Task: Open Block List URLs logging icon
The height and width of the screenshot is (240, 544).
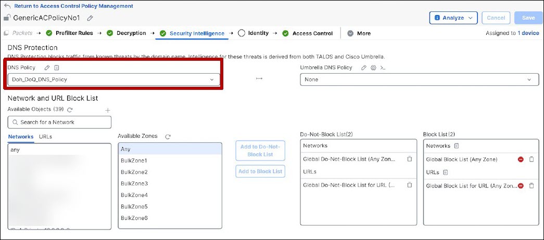Action: point(446,172)
